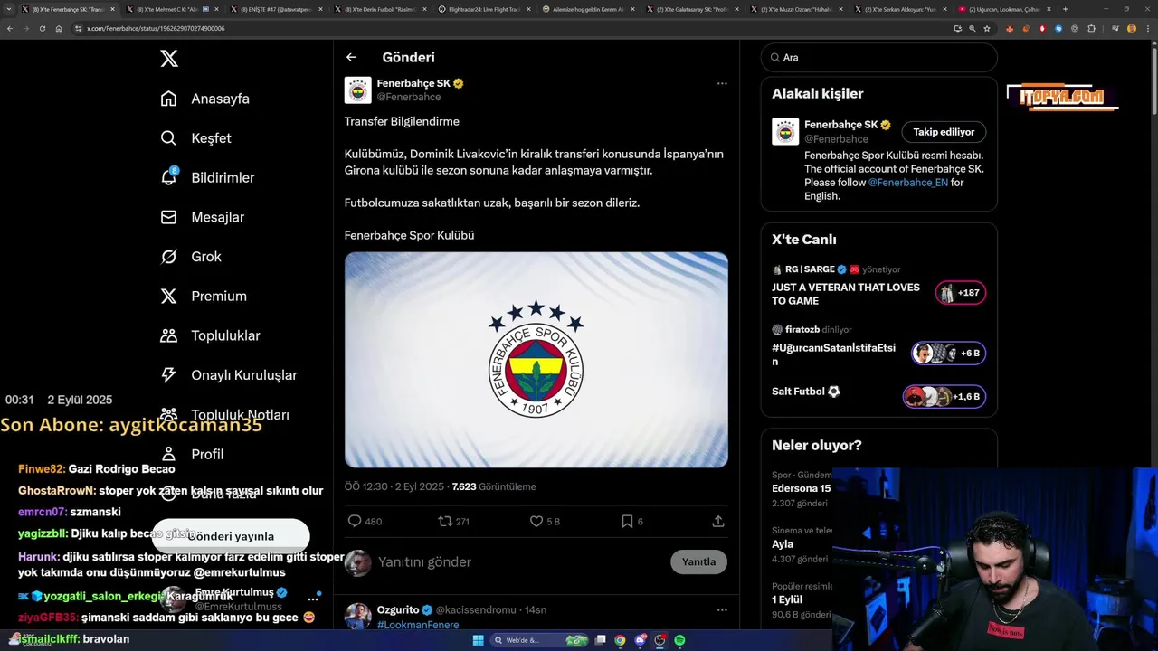Open Chrome from the taskbar
Image resolution: width=1158 pixels, height=651 pixels.
(620, 640)
